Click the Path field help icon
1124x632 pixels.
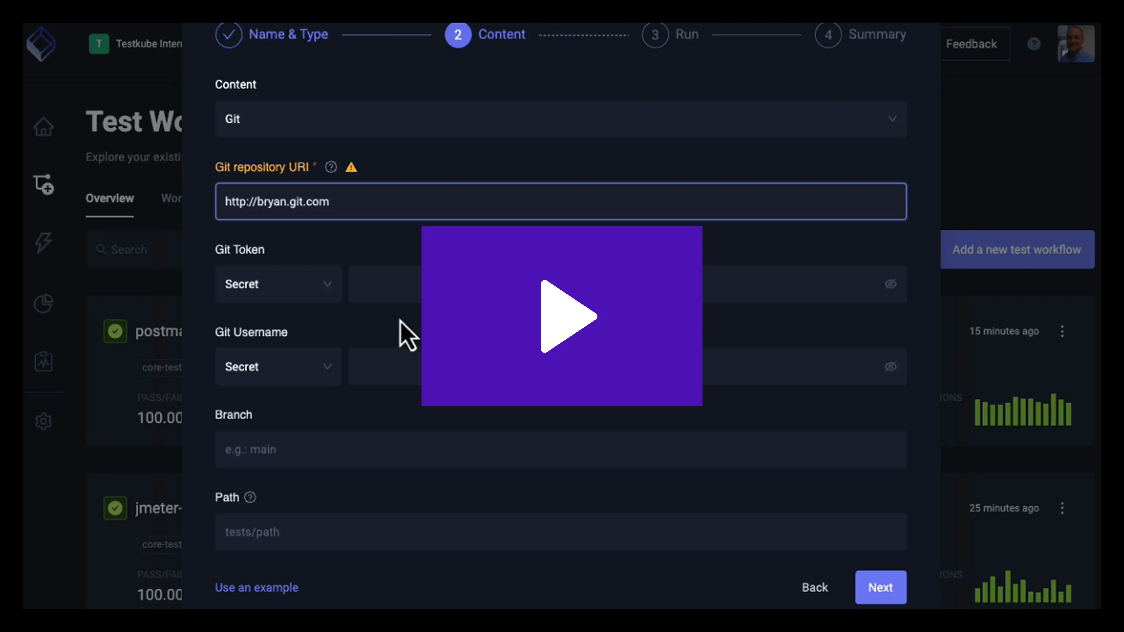pyautogui.click(x=250, y=497)
